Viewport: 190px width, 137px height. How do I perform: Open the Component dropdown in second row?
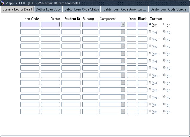[123, 32]
